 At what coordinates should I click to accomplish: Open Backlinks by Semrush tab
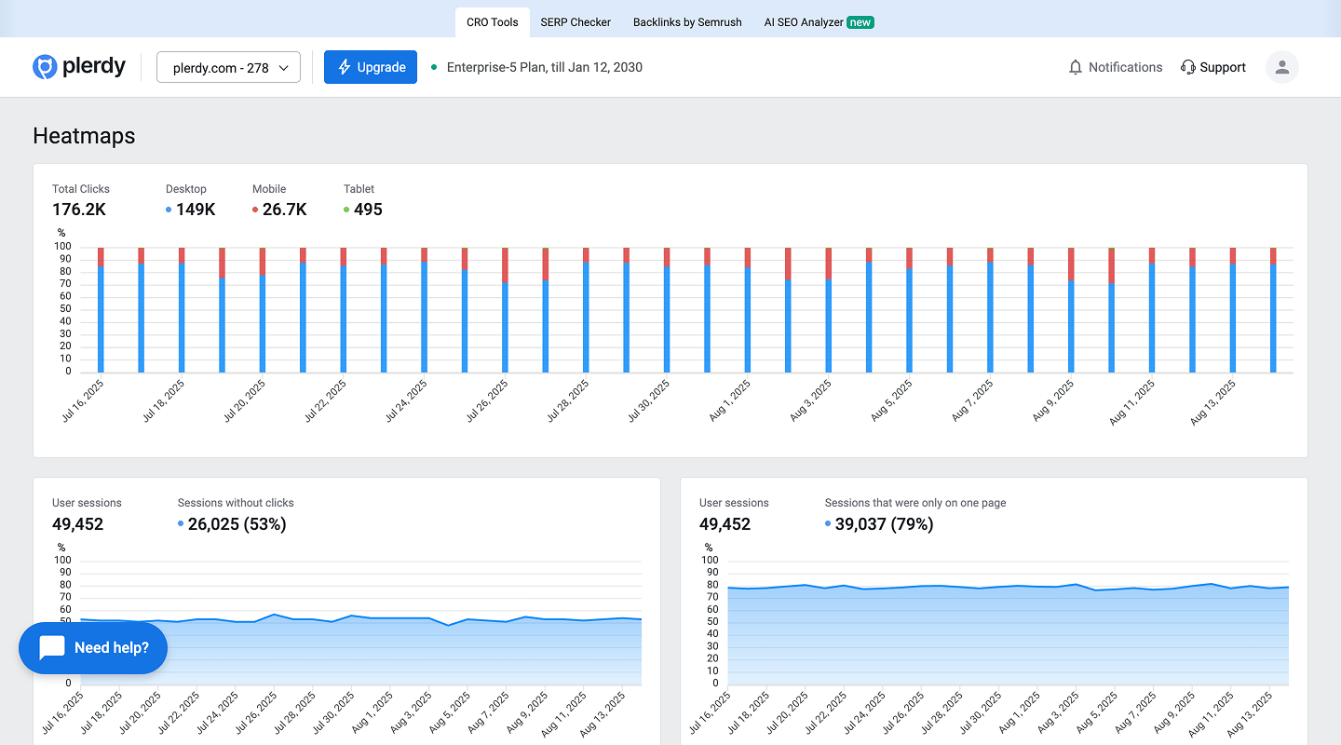(687, 22)
